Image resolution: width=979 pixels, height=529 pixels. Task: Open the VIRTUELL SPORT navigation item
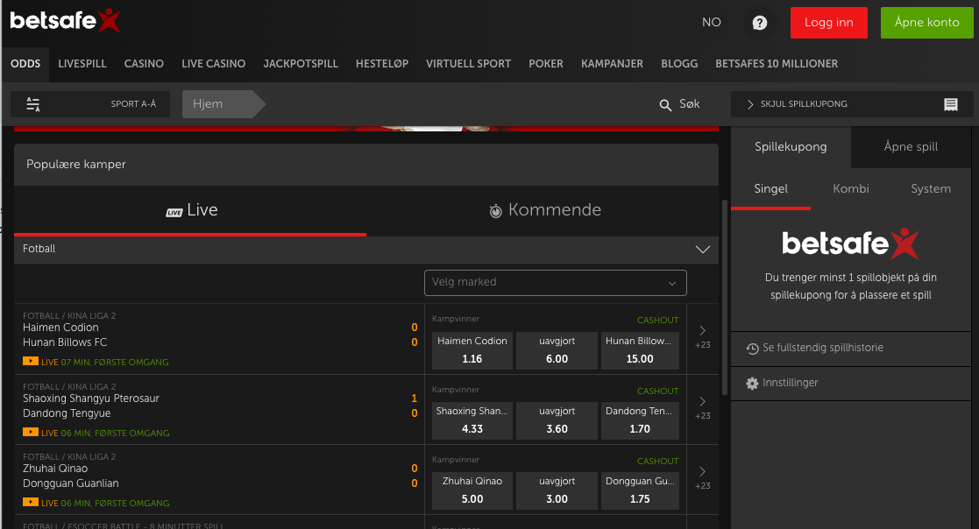[468, 64]
